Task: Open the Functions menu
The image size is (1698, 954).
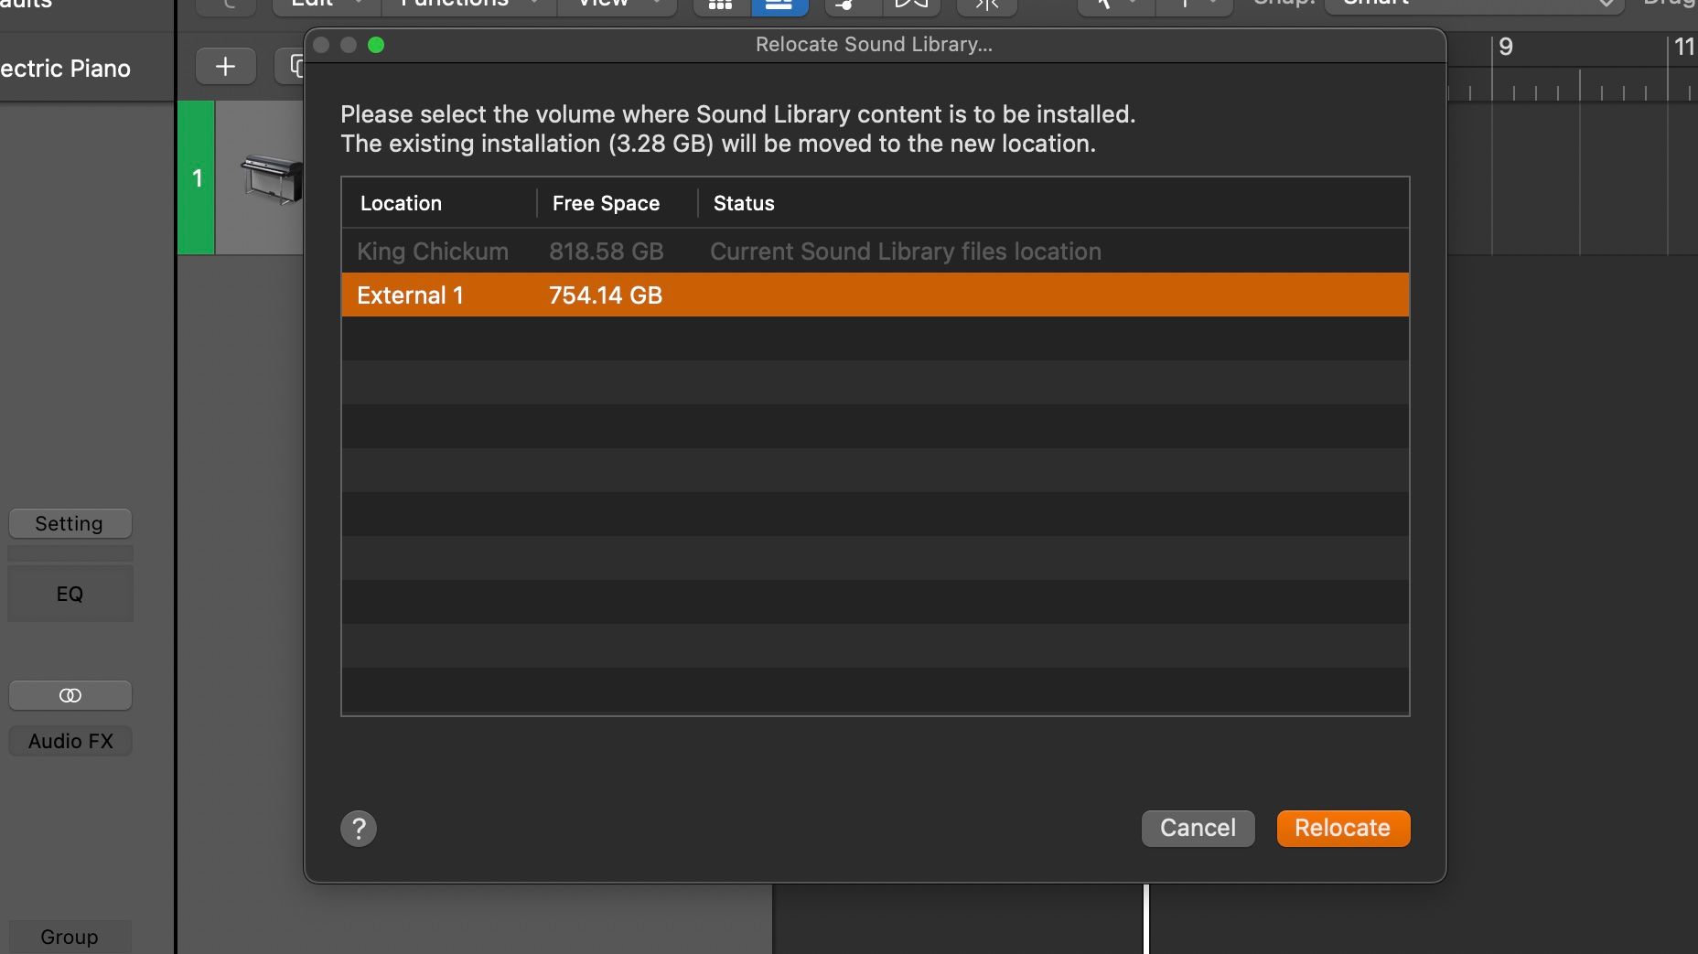Action: [x=467, y=5]
